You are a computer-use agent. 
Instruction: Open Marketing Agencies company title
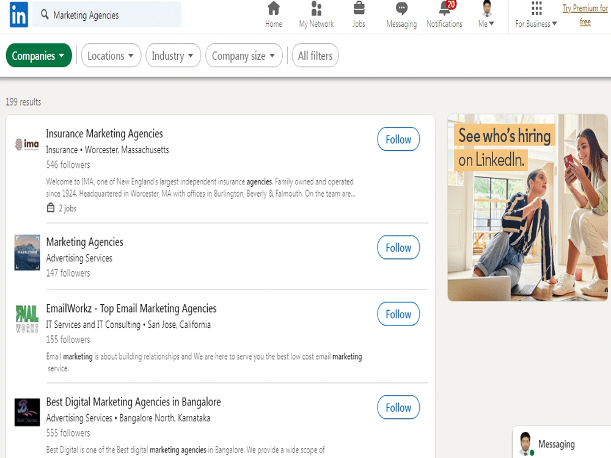coord(84,242)
